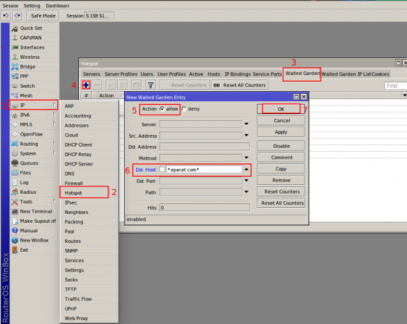
Task: Click the undo arrow icon
Action: point(6,16)
